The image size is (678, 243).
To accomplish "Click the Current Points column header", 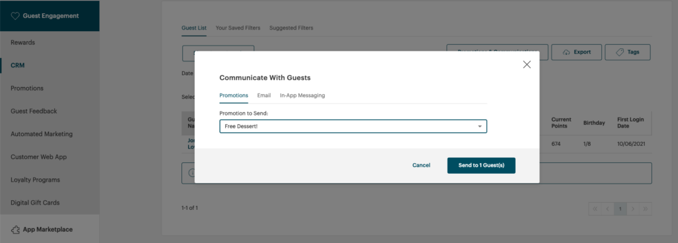I will pyautogui.click(x=561, y=123).
